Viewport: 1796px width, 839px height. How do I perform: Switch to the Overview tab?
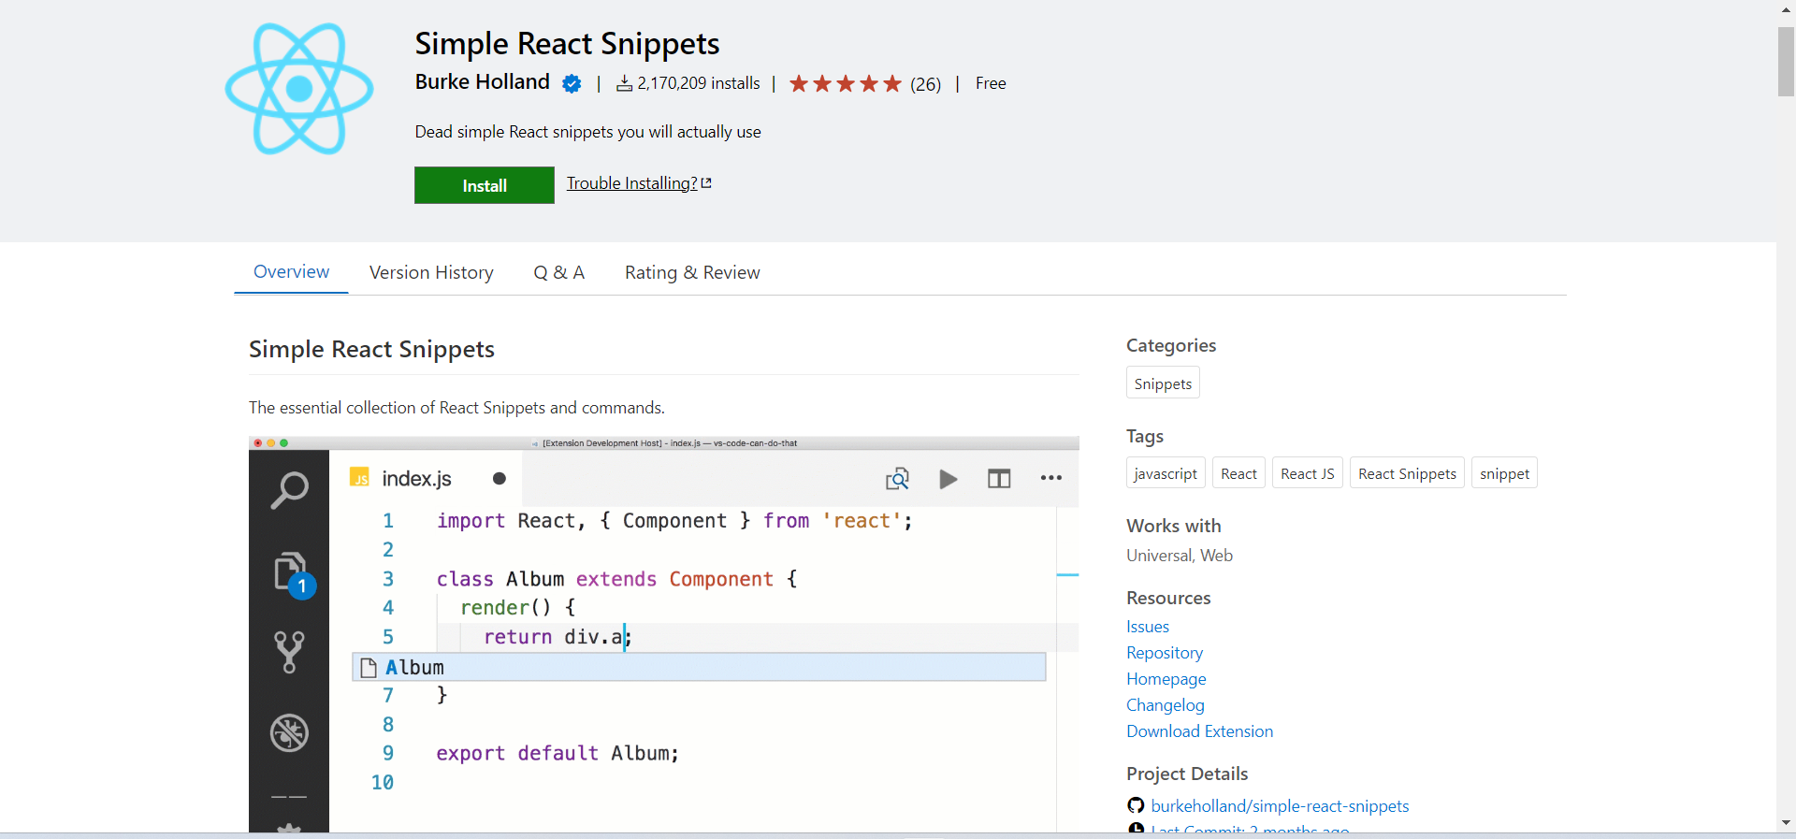tap(291, 271)
